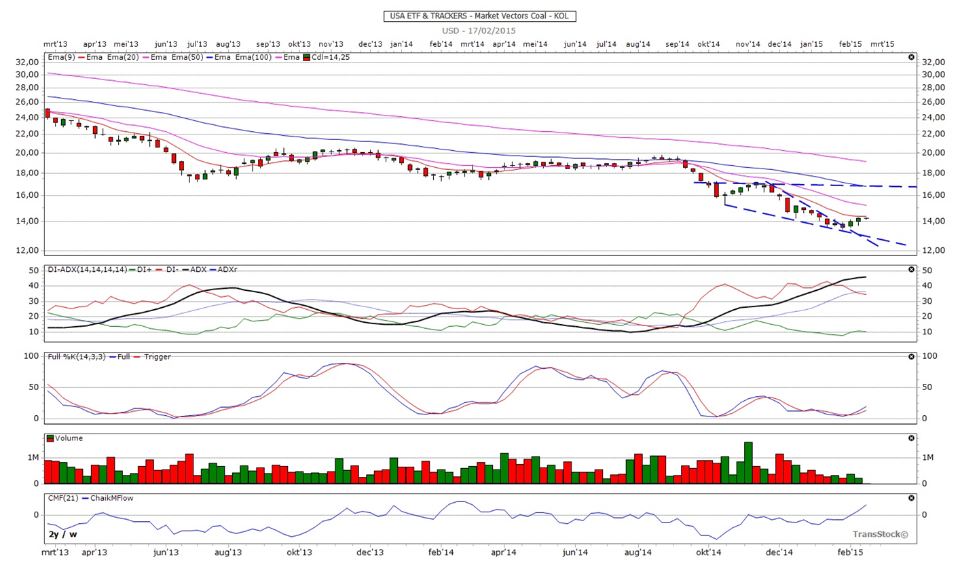Click the Full %K(14,3,3) indicator label
The height and width of the screenshot is (566, 960).
coord(77,357)
